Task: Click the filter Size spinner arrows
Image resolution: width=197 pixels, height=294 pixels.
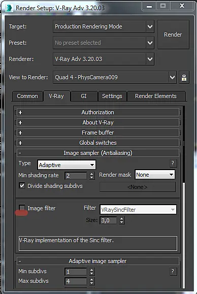Action: (122, 220)
